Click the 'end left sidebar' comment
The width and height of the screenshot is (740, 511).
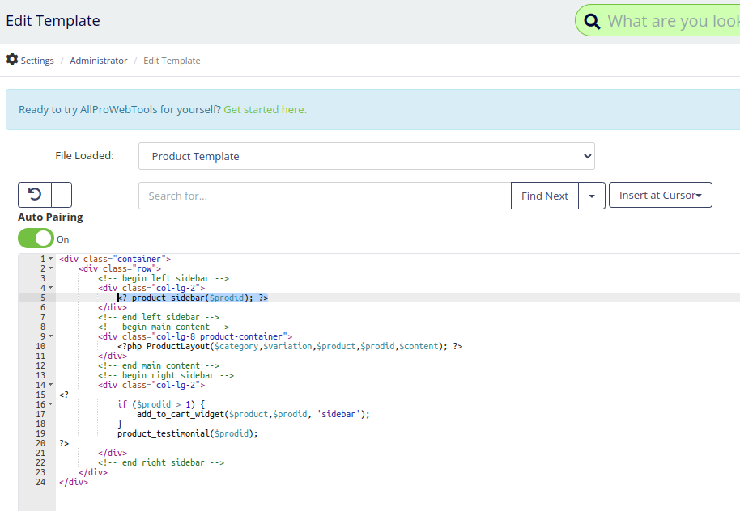159,317
